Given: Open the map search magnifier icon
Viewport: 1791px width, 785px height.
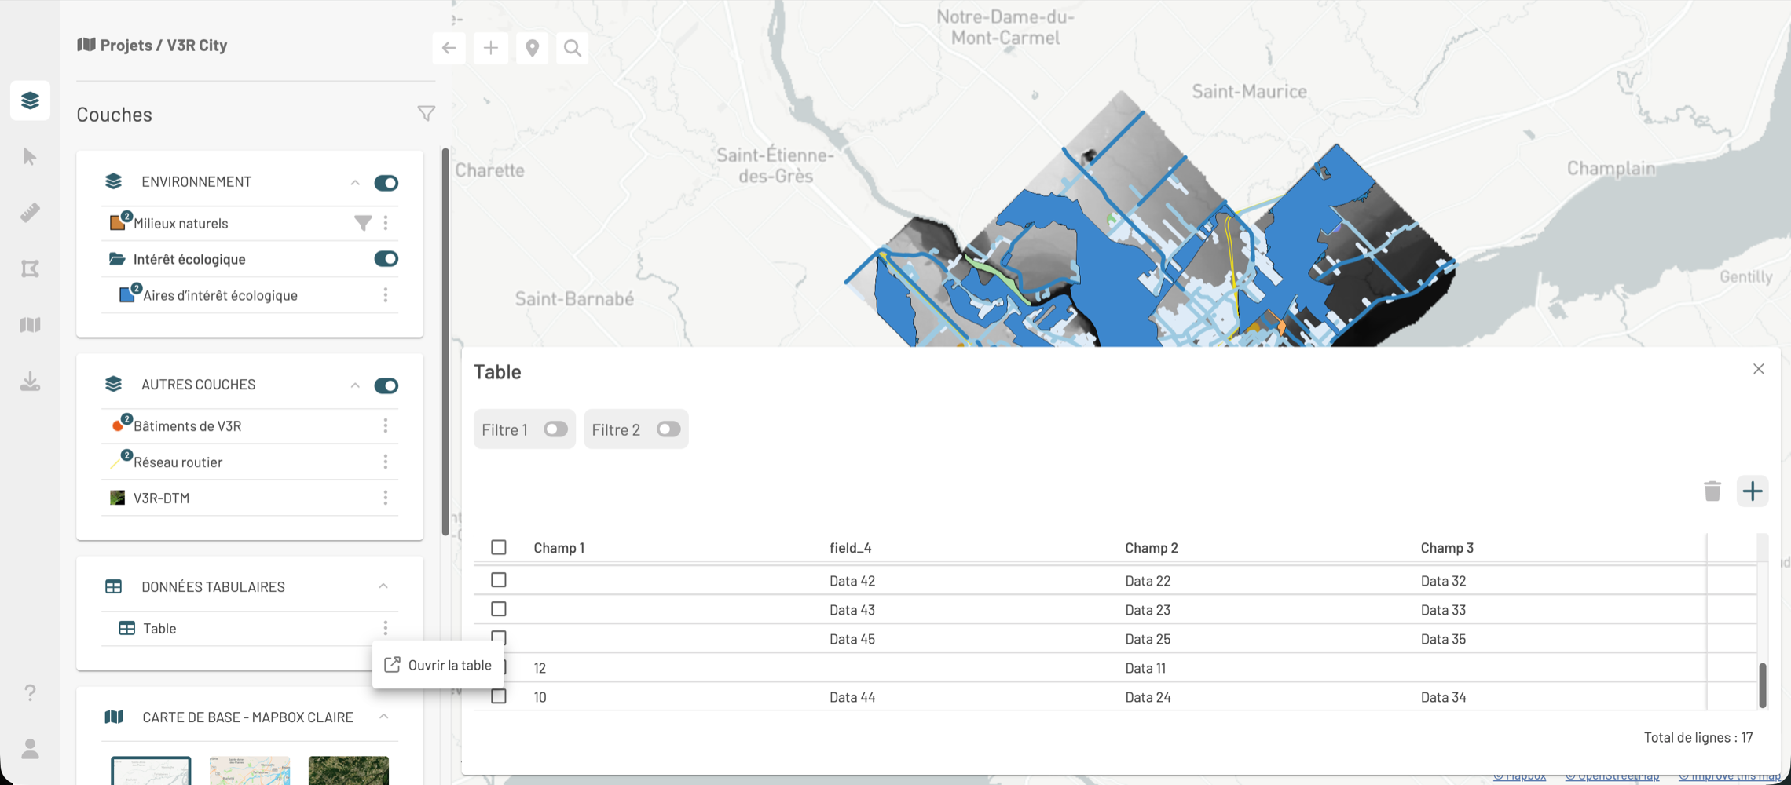Looking at the screenshot, I should tap(573, 49).
